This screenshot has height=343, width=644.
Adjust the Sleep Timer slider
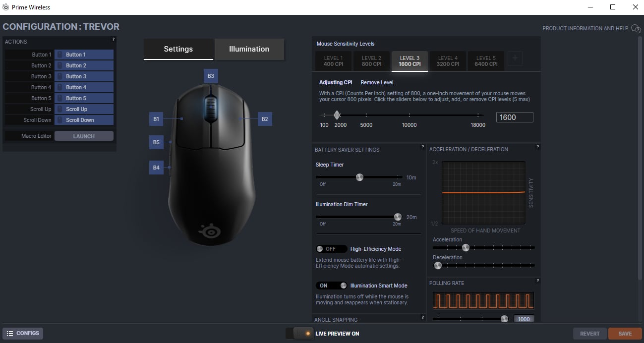coord(359,177)
